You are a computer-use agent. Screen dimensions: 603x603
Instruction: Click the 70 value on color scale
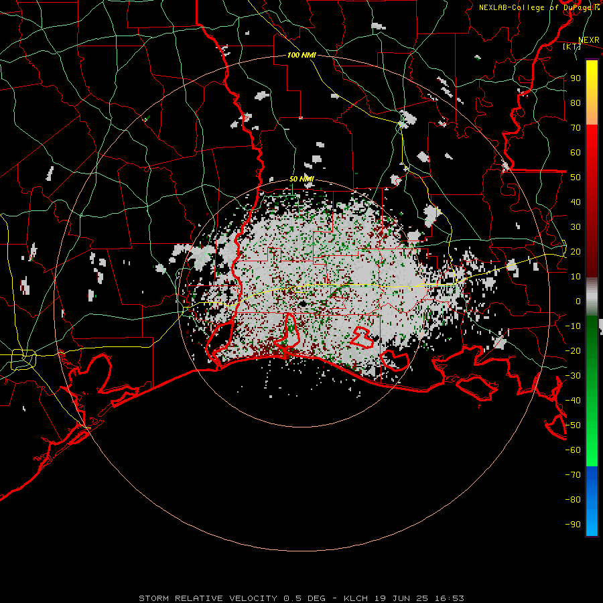576,128
